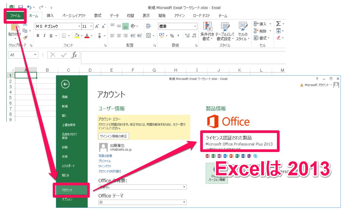Click the Decrease Font Size icon
The image size is (344, 211).
[x=103, y=26]
